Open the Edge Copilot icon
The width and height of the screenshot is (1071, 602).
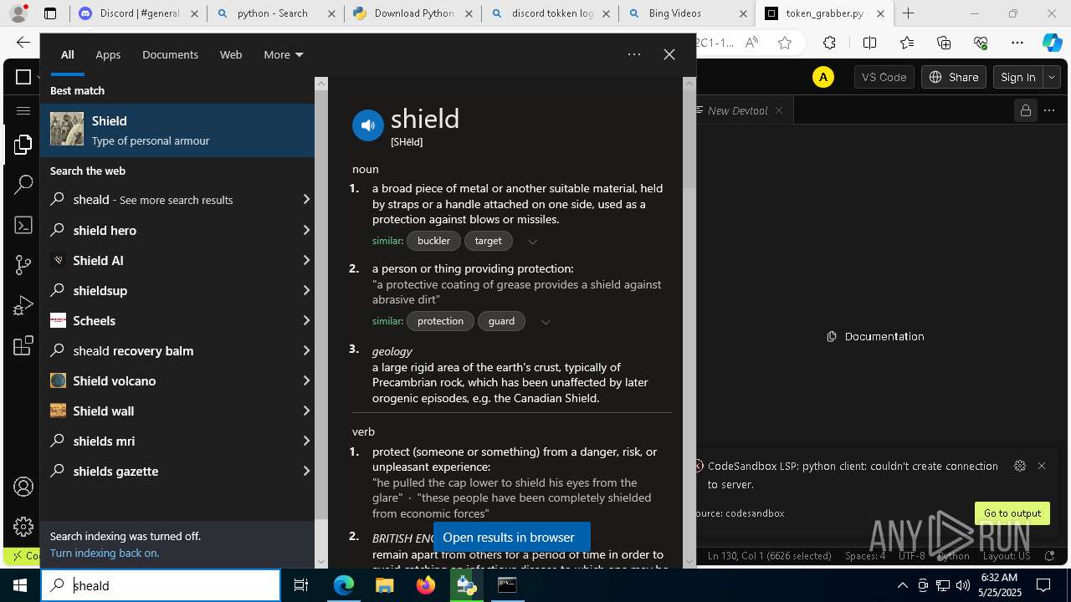[x=1052, y=43]
